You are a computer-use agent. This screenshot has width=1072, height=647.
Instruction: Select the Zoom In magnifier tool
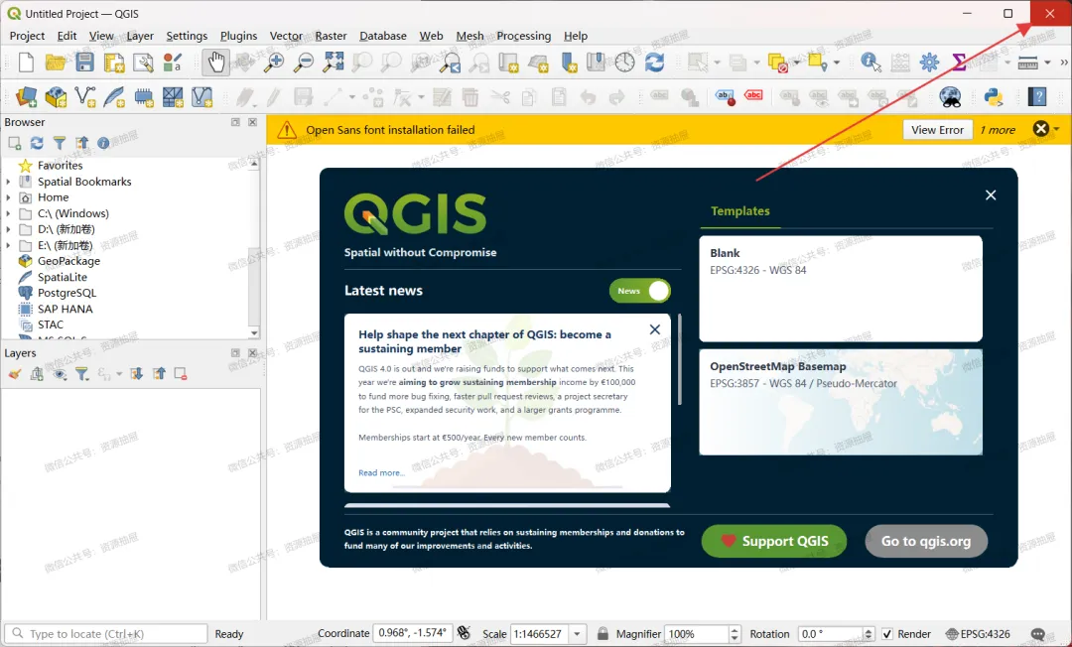[274, 63]
